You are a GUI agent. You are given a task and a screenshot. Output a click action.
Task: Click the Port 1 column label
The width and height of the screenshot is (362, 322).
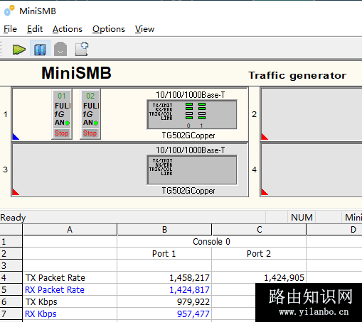pyautogui.click(x=164, y=254)
